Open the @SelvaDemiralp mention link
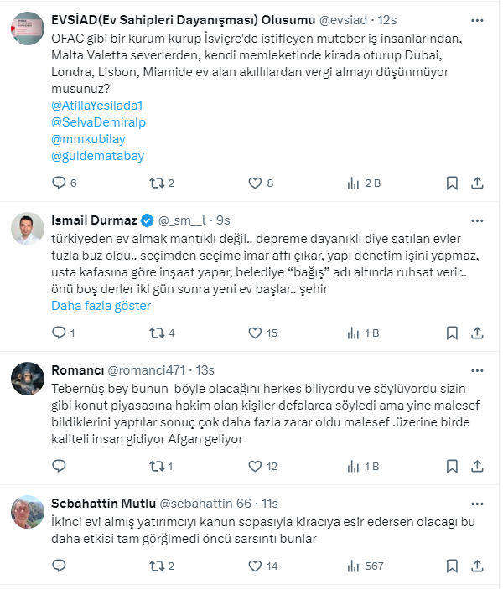This screenshot has height=589, width=503. pos(98,121)
